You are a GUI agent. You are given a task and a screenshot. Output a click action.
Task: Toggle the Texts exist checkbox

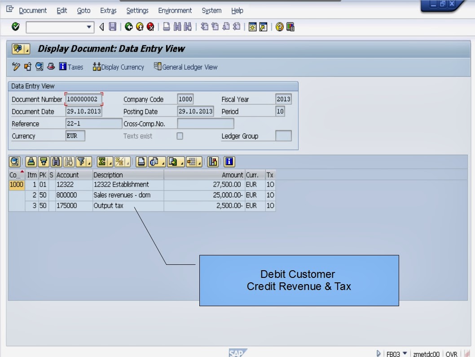click(180, 136)
